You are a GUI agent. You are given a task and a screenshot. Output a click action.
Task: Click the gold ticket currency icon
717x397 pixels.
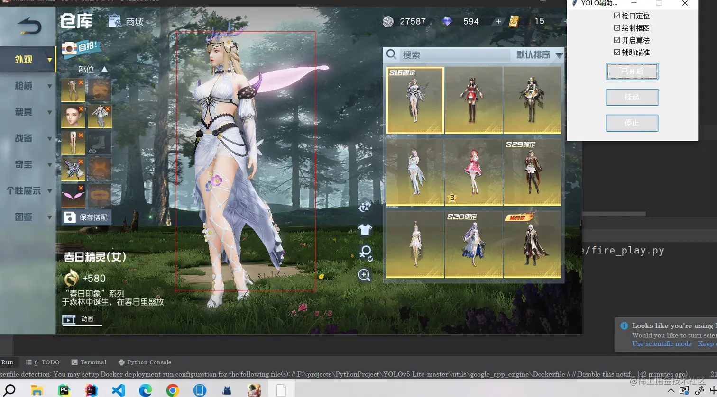[514, 21]
